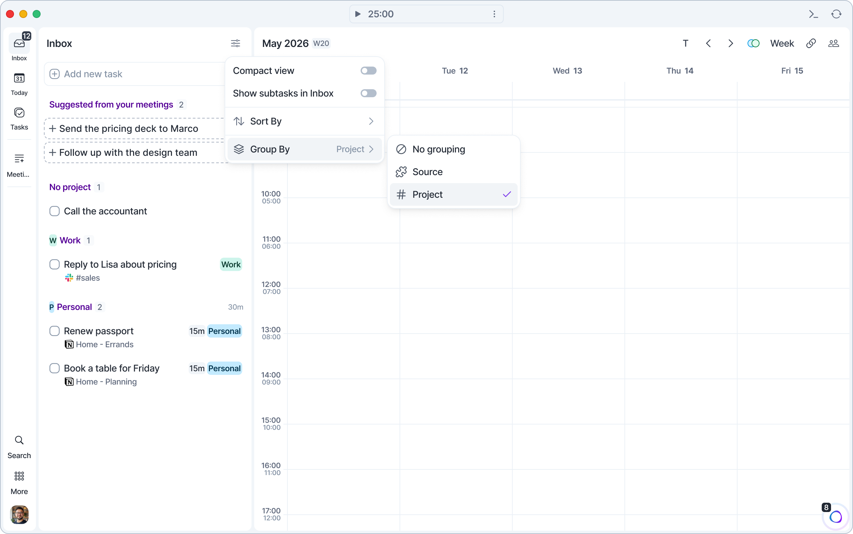Add suggested task Follow up with the design team
Viewport: 853px width, 534px height.
tap(135, 152)
